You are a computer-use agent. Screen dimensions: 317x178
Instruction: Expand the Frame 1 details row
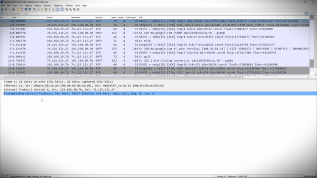tap(2, 82)
